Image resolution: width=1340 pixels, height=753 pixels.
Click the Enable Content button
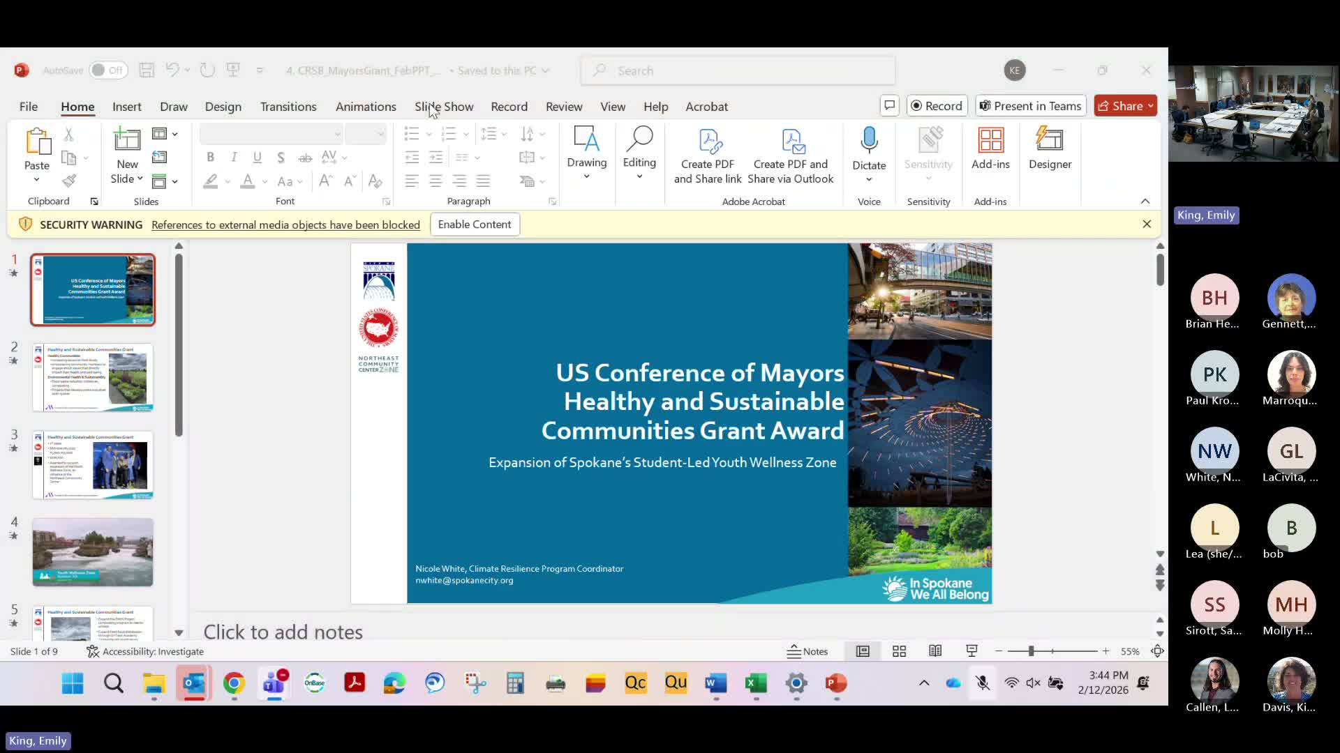[x=475, y=225]
